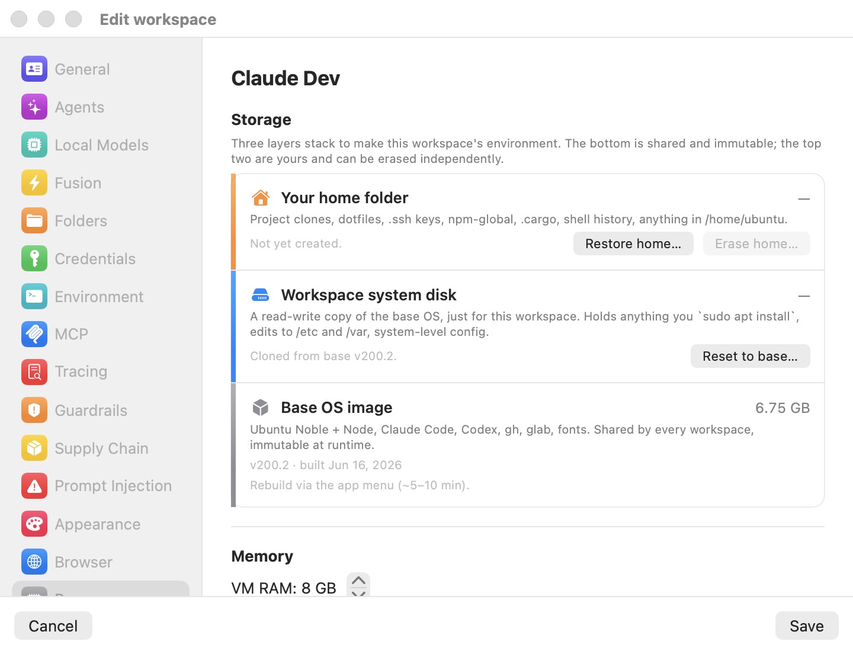
Task: Click the 'VM RAM: 8 GB' label
Action: click(284, 588)
